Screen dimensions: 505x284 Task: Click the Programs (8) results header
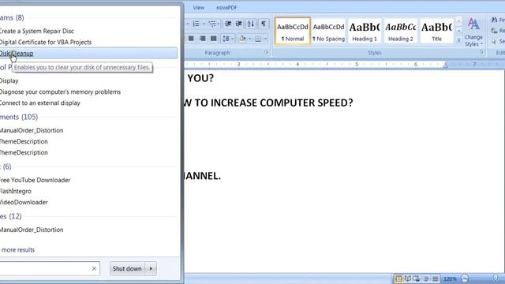[x=12, y=17]
